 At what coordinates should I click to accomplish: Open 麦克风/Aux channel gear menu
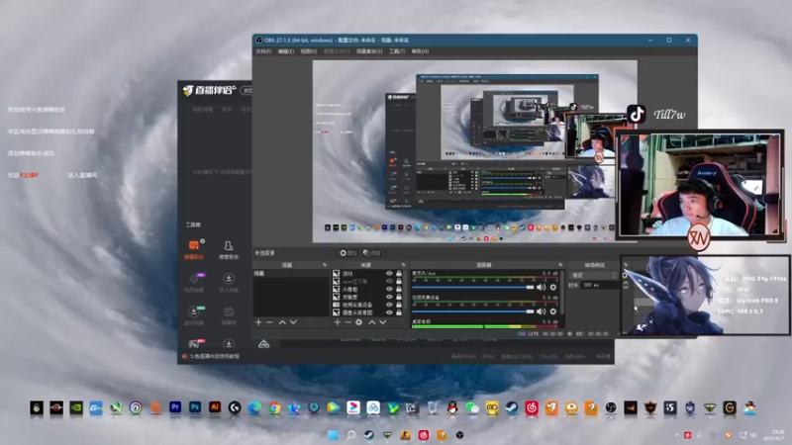point(553,287)
